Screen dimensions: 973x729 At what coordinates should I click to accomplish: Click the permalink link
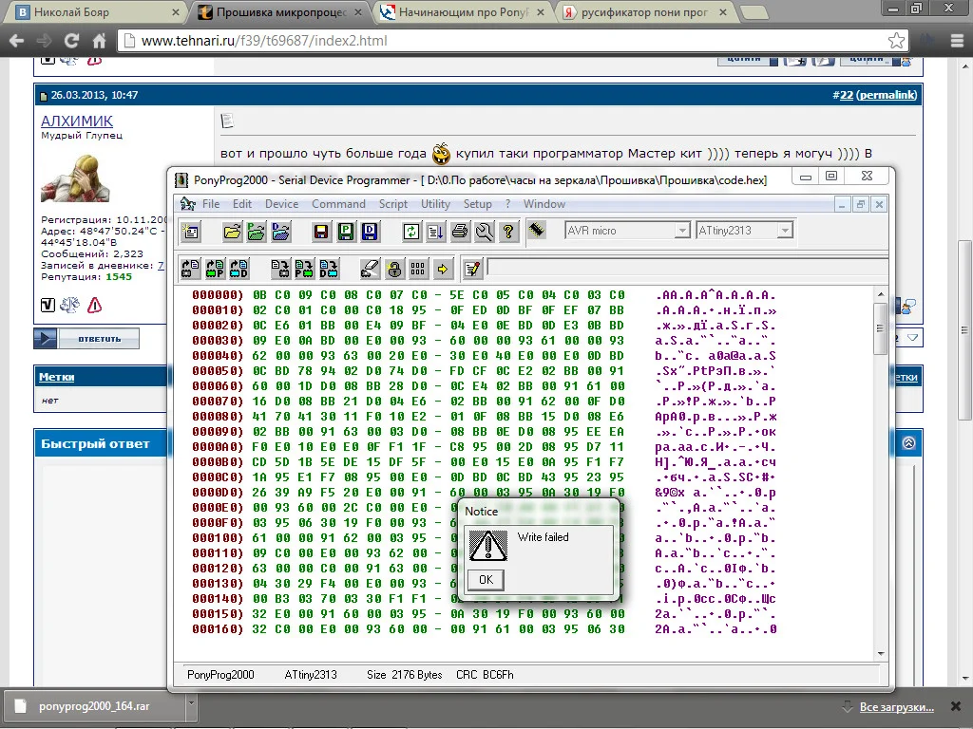[888, 95]
